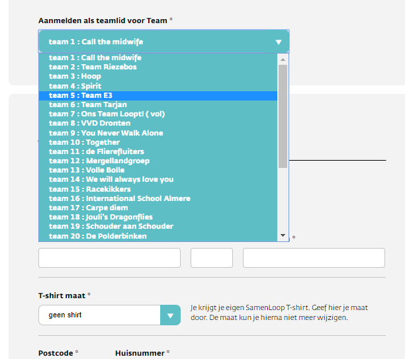This screenshot has width=405, height=359.
Task: Click the scroll up arrow in team list
Action: coord(283,60)
